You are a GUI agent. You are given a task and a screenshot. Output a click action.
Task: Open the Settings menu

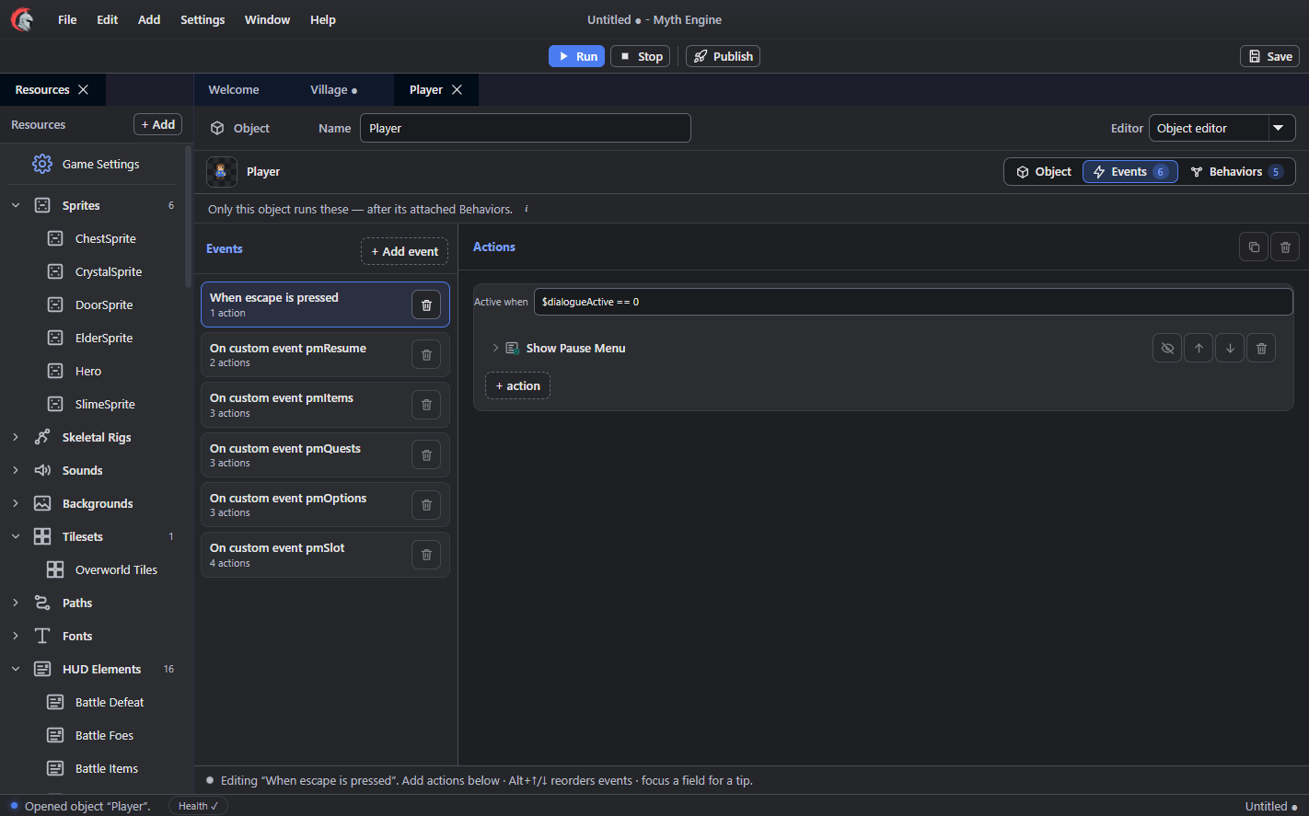[x=203, y=19]
